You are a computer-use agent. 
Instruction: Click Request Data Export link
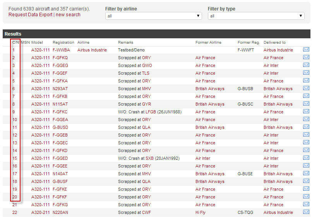coord(30,15)
